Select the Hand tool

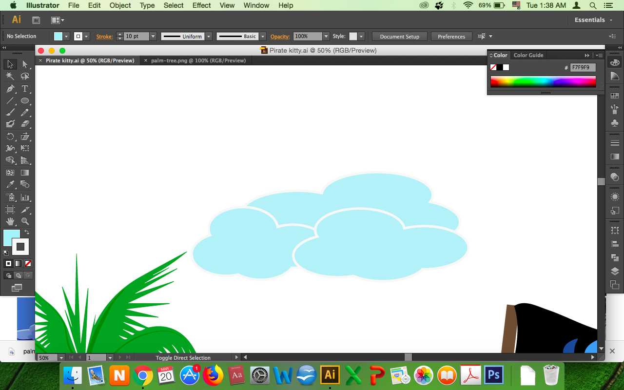pos(10,221)
